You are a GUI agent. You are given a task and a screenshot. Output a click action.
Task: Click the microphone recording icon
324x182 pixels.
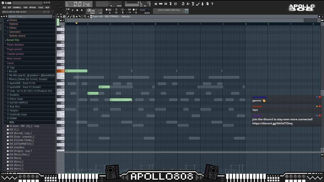pos(202,4)
